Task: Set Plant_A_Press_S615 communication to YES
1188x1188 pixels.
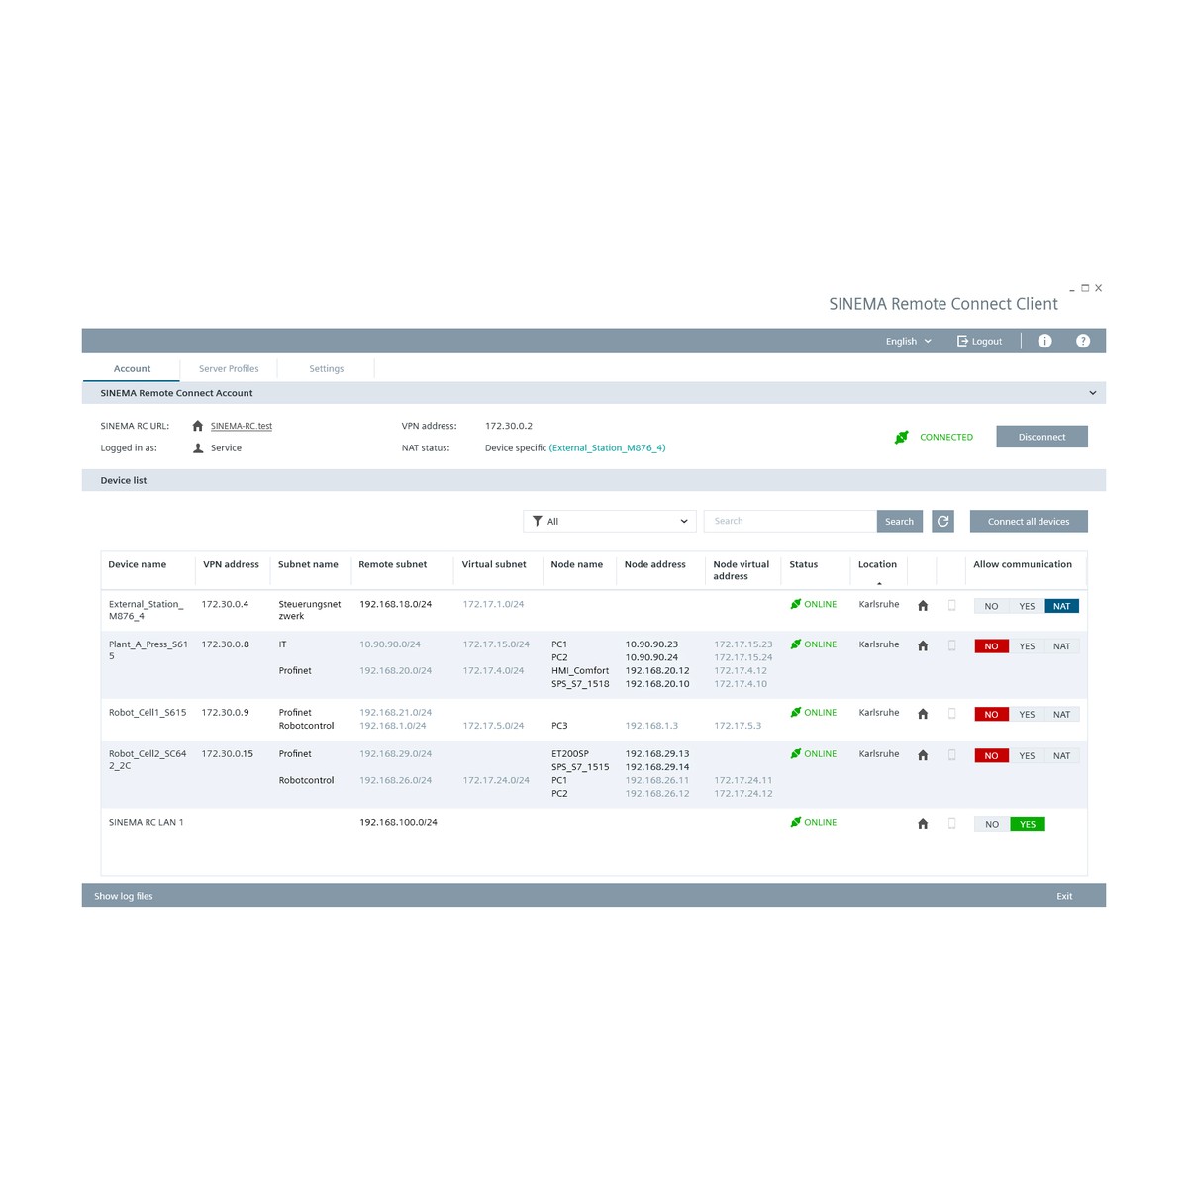Action: click(x=1027, y=646)
